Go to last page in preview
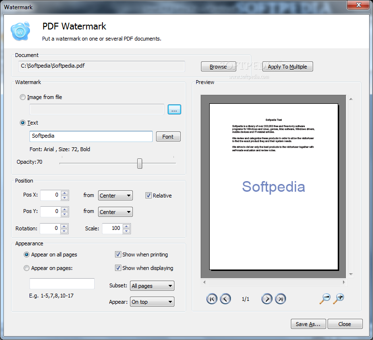The width and height of the screenshot is (373, 340). [280, 299]
